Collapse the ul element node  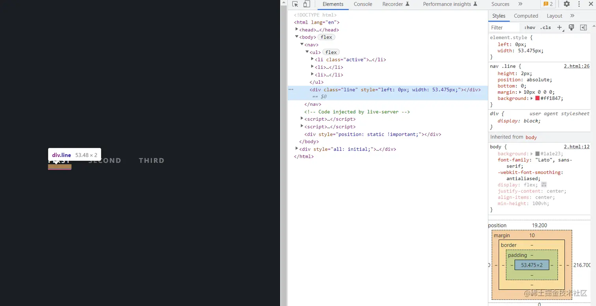(x=307, y=52)
